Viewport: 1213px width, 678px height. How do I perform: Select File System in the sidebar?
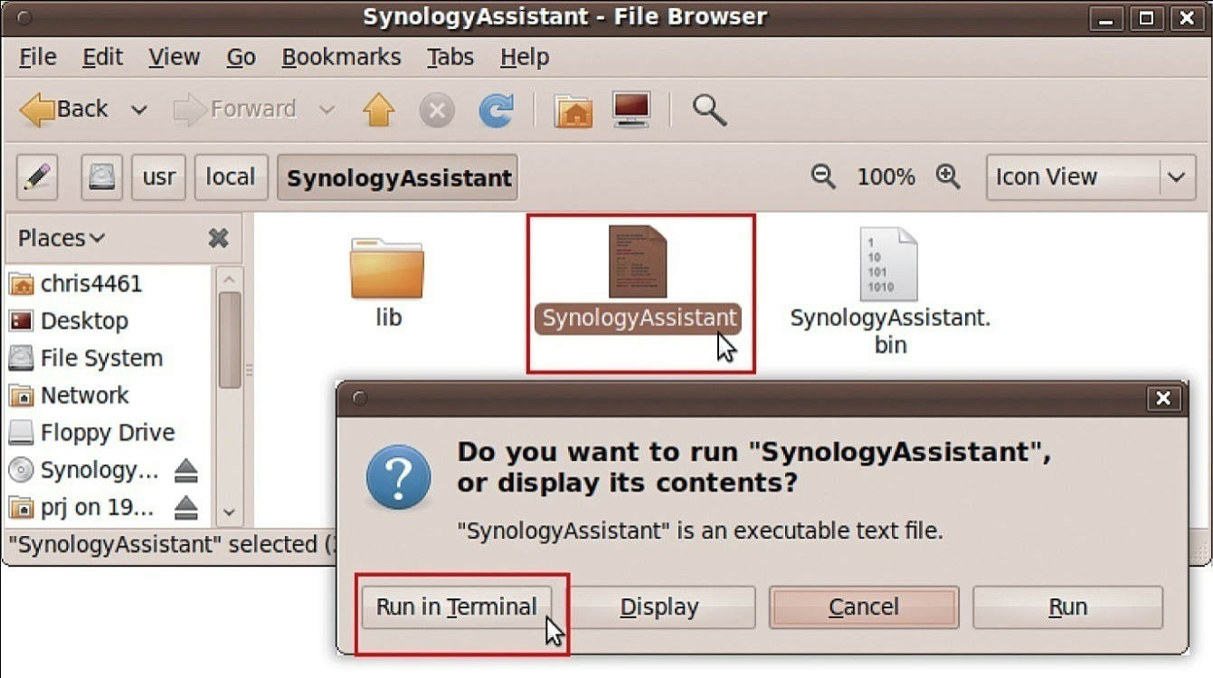[86, 358]
